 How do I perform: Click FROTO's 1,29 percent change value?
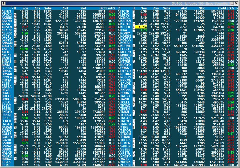click(112, 124)
